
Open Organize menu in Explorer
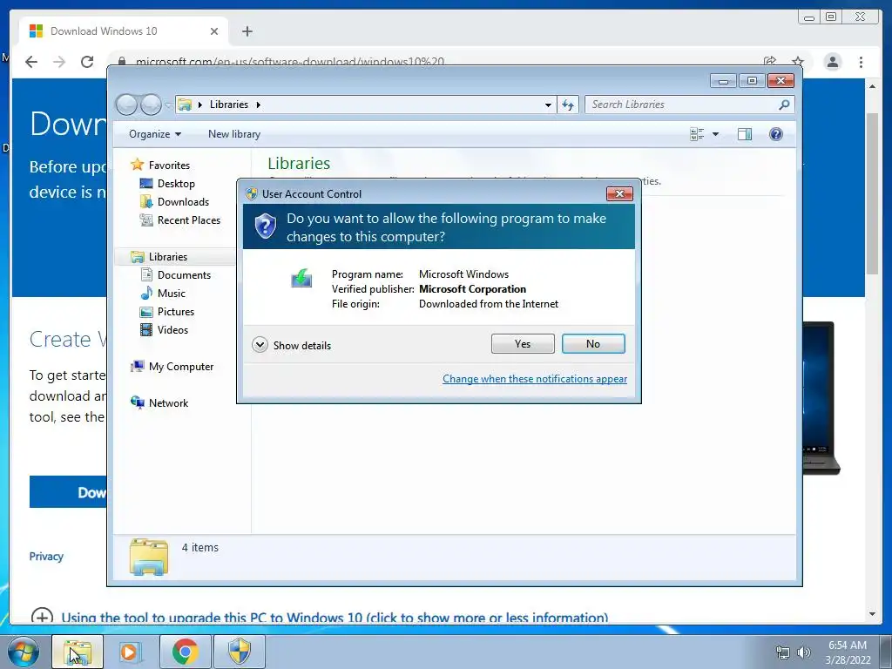point(155,134)
